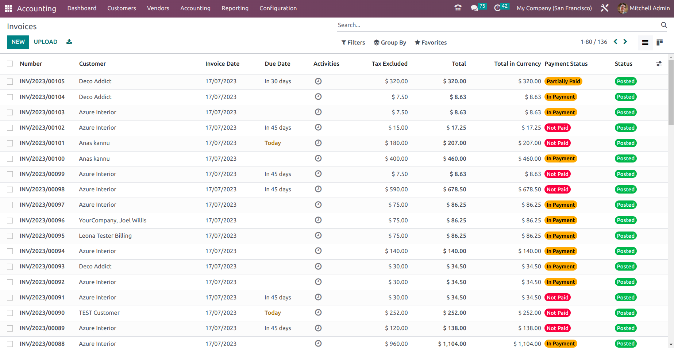The height and width of the screenshot is (348, 674).
Task: Open the activities clock icon showing 42
Action: click(497, 7)
